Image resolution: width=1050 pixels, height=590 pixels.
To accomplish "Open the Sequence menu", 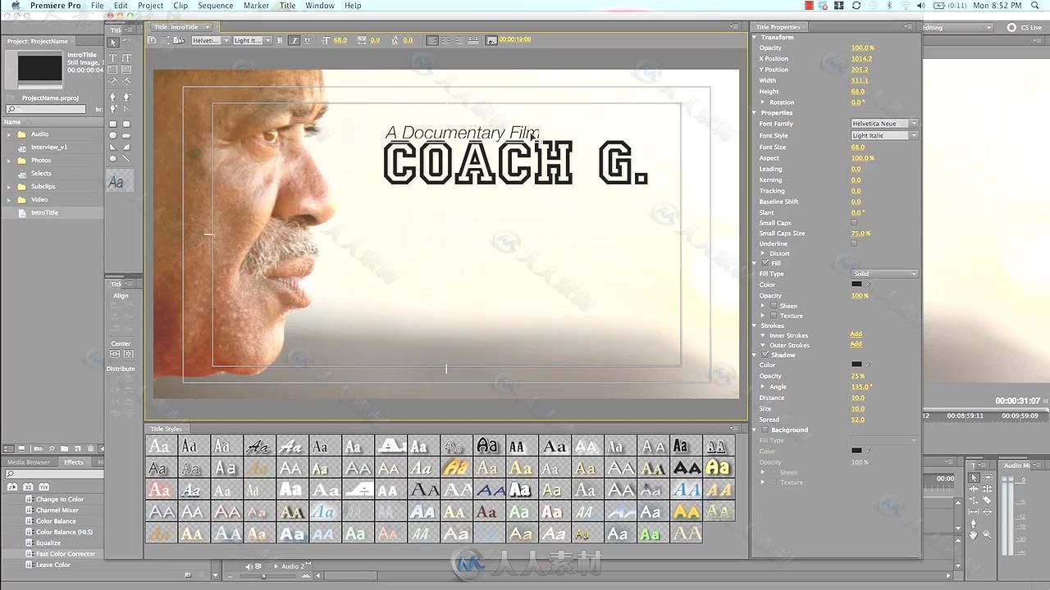I will [216, 6].
